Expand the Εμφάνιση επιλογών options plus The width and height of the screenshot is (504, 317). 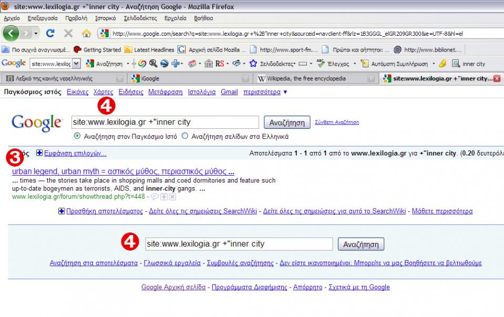pyautogui.click(x=39, y=153)
